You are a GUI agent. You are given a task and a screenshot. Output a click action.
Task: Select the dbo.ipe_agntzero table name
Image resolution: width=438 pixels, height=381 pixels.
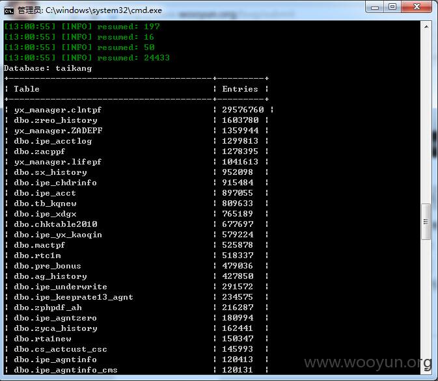(55, 318)
